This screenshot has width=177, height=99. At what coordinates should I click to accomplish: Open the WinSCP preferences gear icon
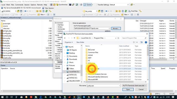[81, 5]
